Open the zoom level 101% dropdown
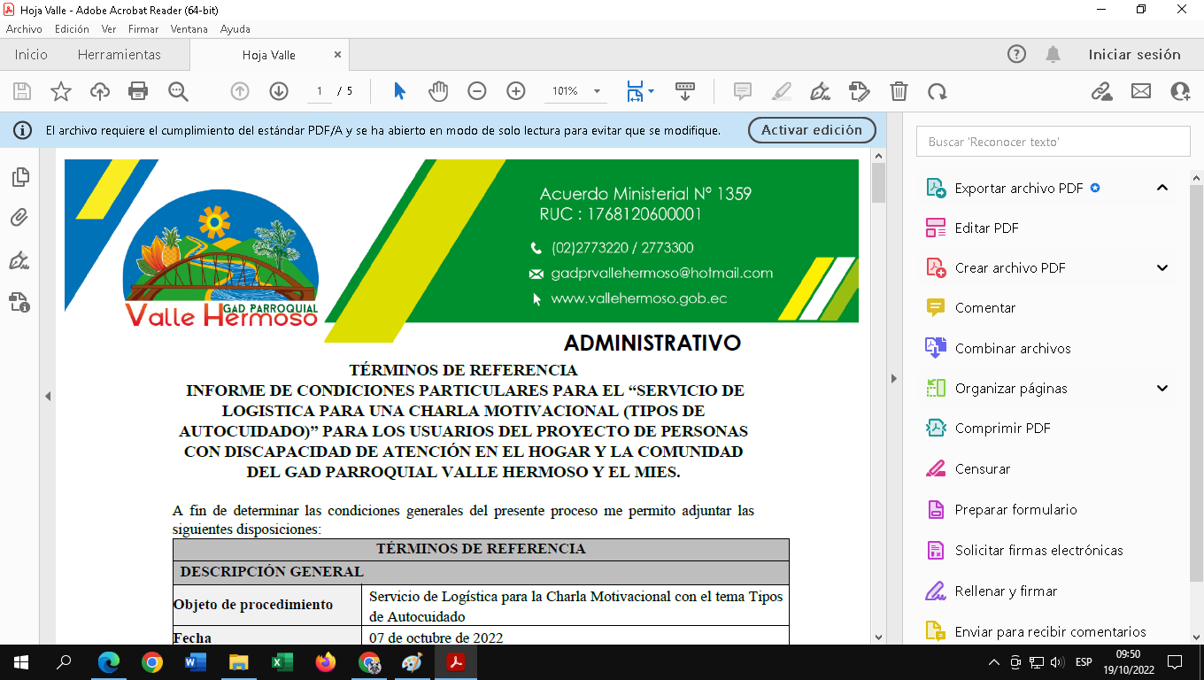Image resolution: width=1204 pixels, height=680 pixels. (x=597, y=91)
